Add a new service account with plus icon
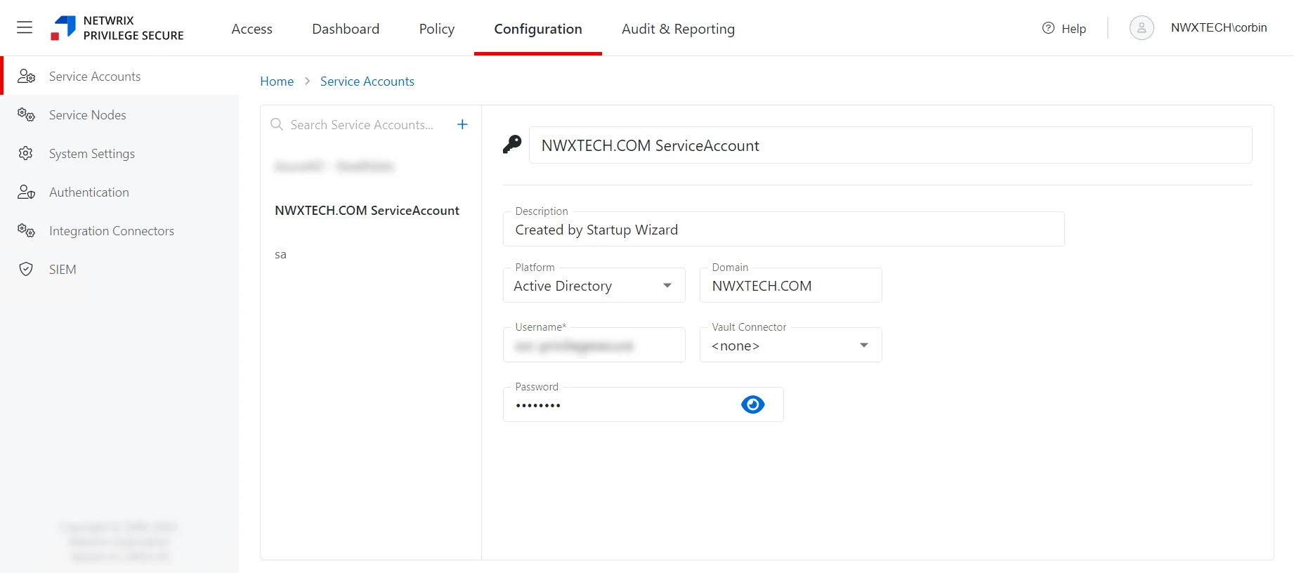The width and height of the screenshot is (1294, 573). [x=462, y=124]
